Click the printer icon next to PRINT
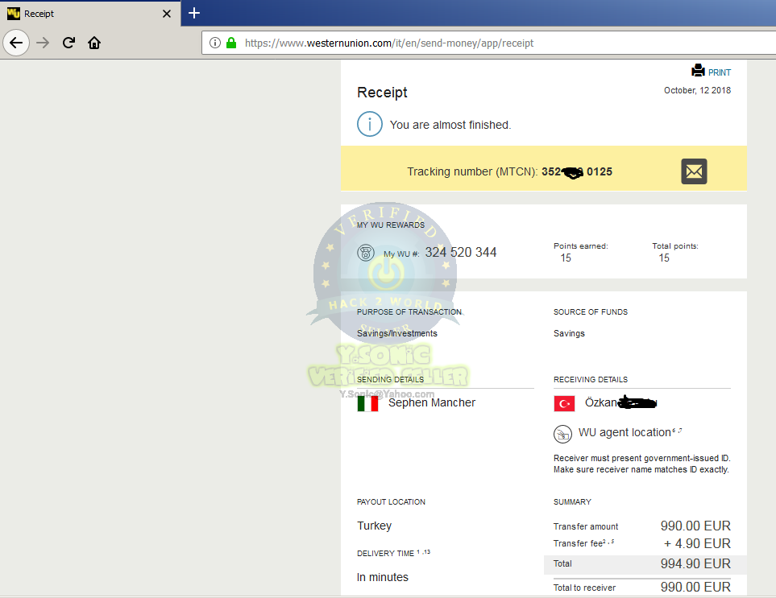 click(x=699, y=71)
